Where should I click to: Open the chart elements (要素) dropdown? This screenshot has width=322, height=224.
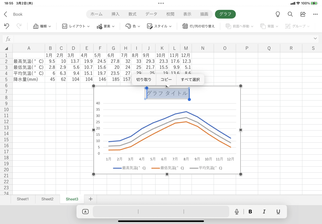point(106,26)
